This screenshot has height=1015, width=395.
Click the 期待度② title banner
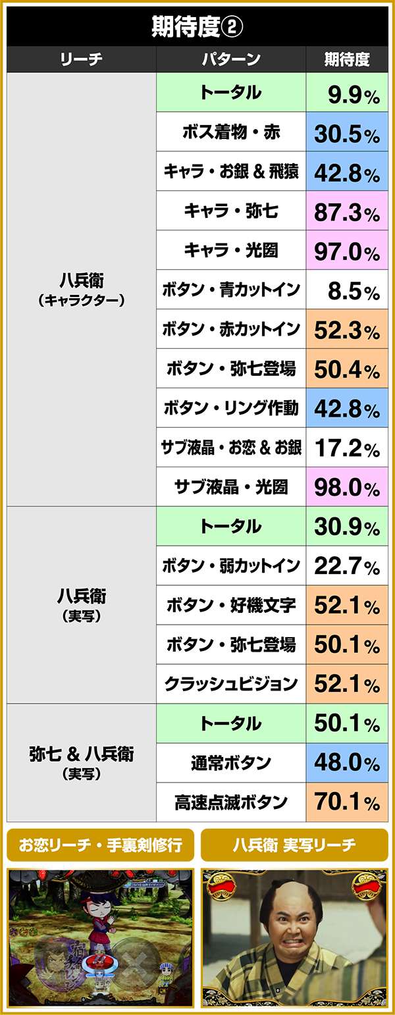tap(197, 27)
